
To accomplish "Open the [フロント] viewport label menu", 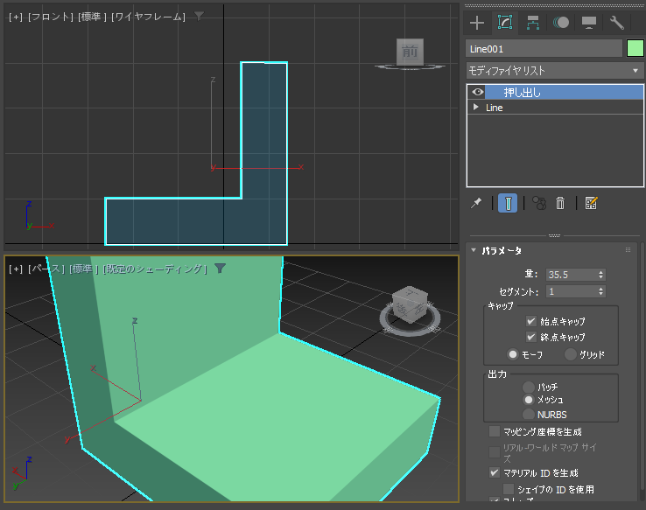I will click(50, 17).
